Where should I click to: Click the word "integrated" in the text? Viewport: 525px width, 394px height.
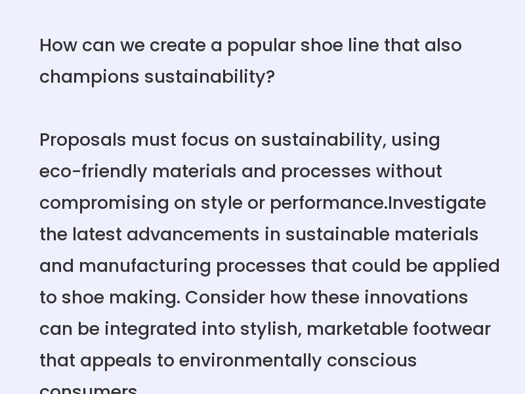point(150,329)
